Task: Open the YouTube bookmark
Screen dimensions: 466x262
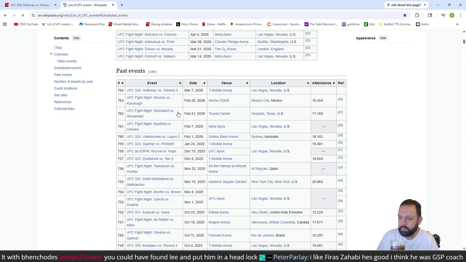Action: point(26,24)
